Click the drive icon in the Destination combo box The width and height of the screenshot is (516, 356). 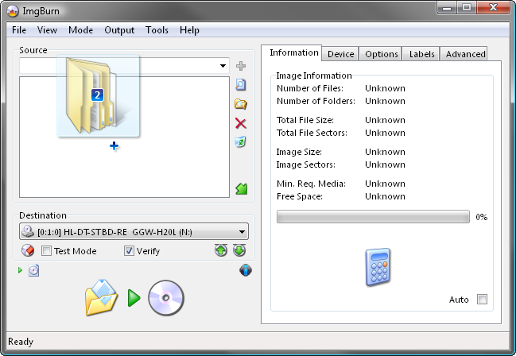coord(28,231)
